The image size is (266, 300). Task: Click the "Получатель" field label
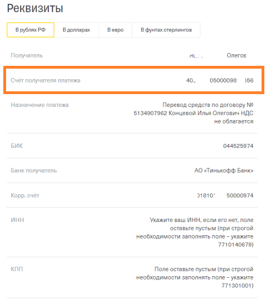[27, 55]
